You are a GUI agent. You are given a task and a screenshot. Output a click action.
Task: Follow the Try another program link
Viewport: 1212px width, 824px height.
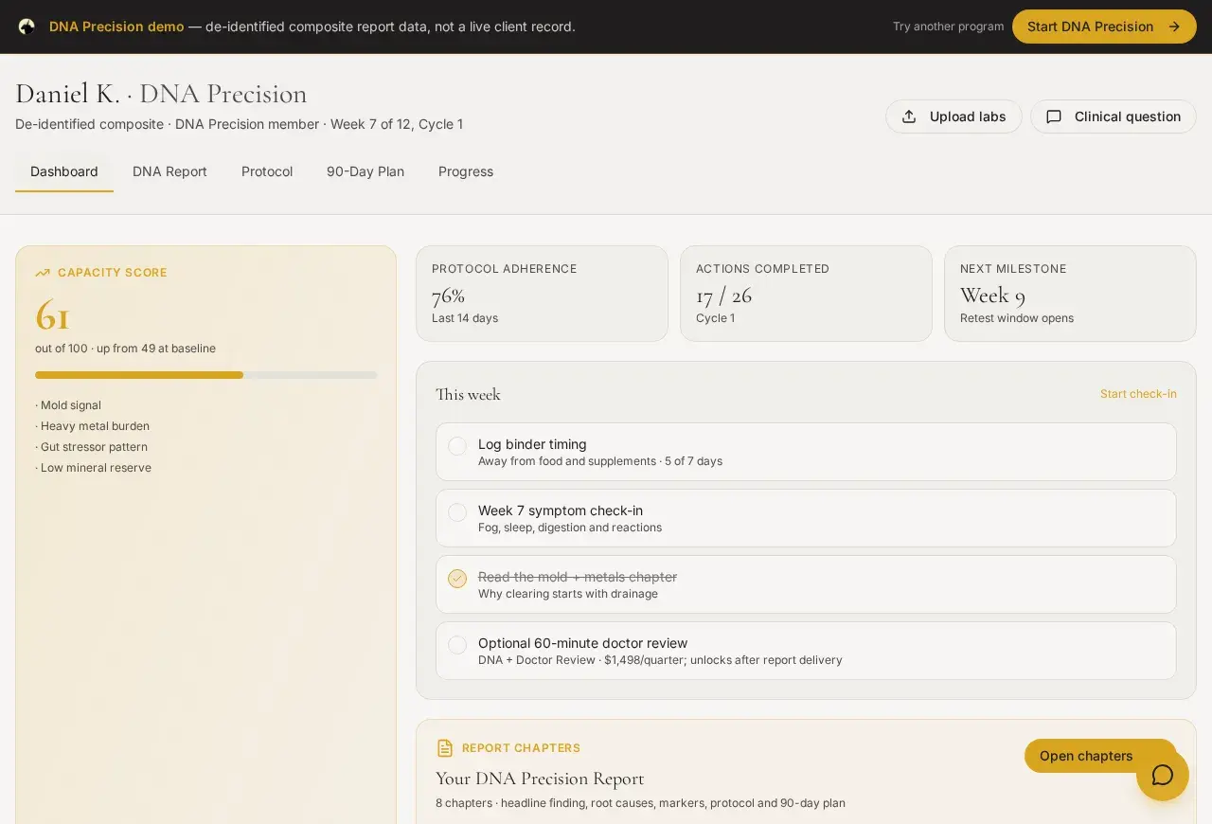pos(948,27)
